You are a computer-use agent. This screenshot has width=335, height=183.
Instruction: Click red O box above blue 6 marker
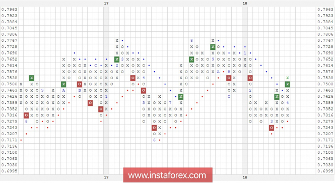(154, 128)
